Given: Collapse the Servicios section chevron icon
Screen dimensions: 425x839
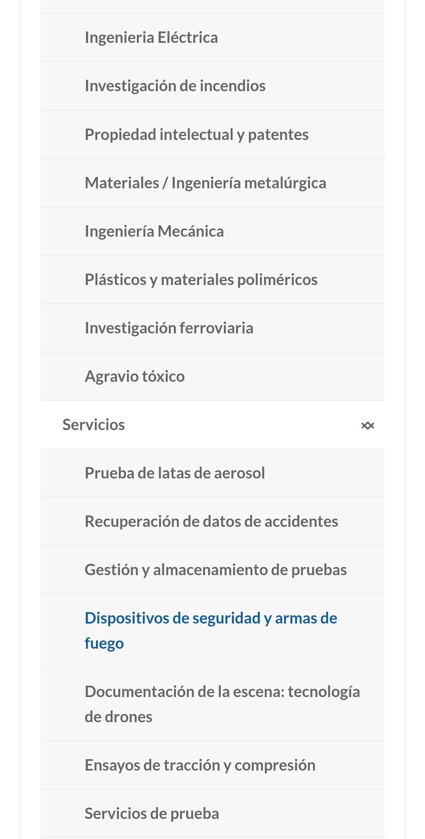Looking at the screenshot, I should pyautogui.click(x=368, y=425).
